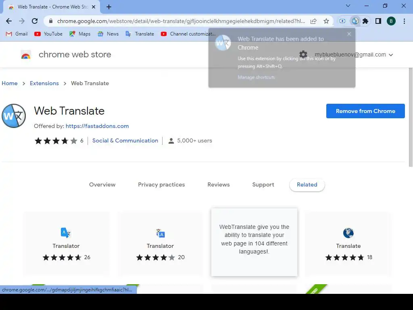Screen dimensions: 413x310
Task: Bookmark this page with star icon
Action: [326, 21]
